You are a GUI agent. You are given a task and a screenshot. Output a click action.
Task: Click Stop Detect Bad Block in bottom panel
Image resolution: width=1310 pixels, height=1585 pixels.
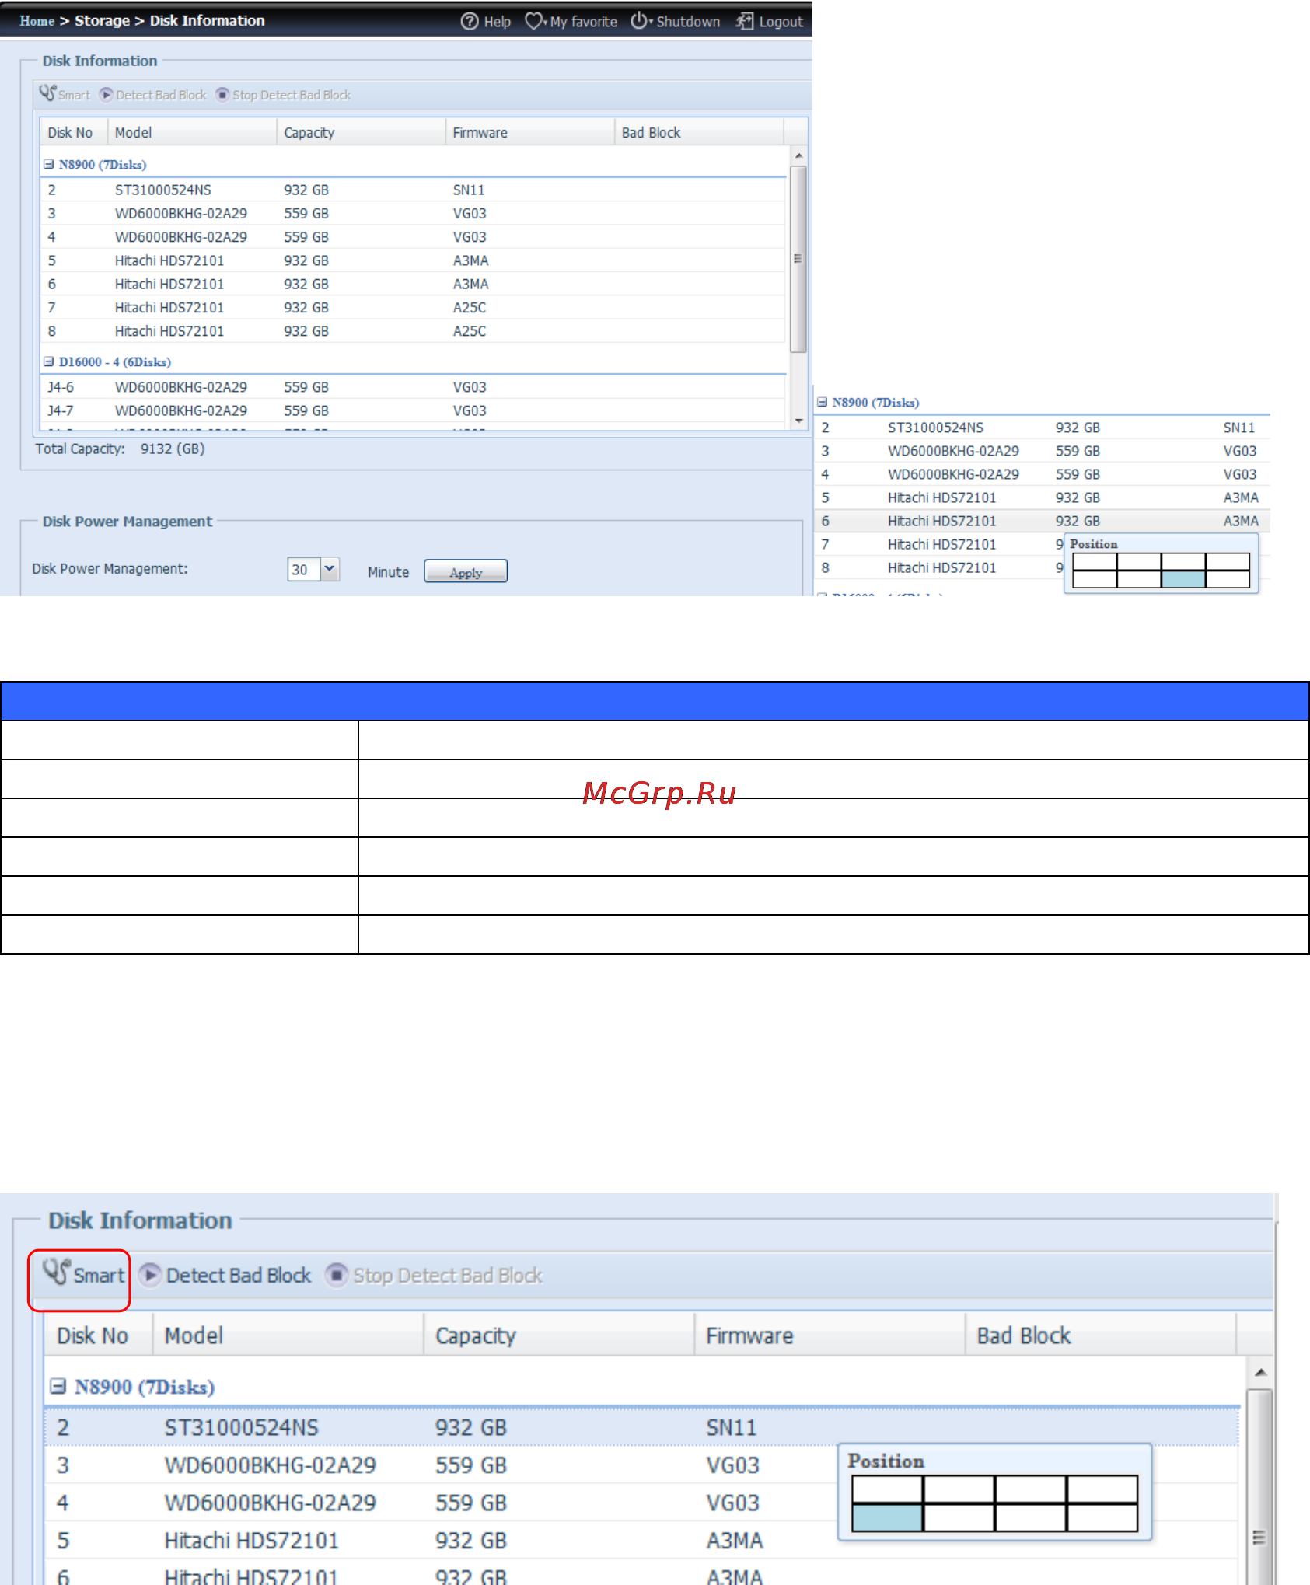pyautogui.click(x=434, y=1275)
